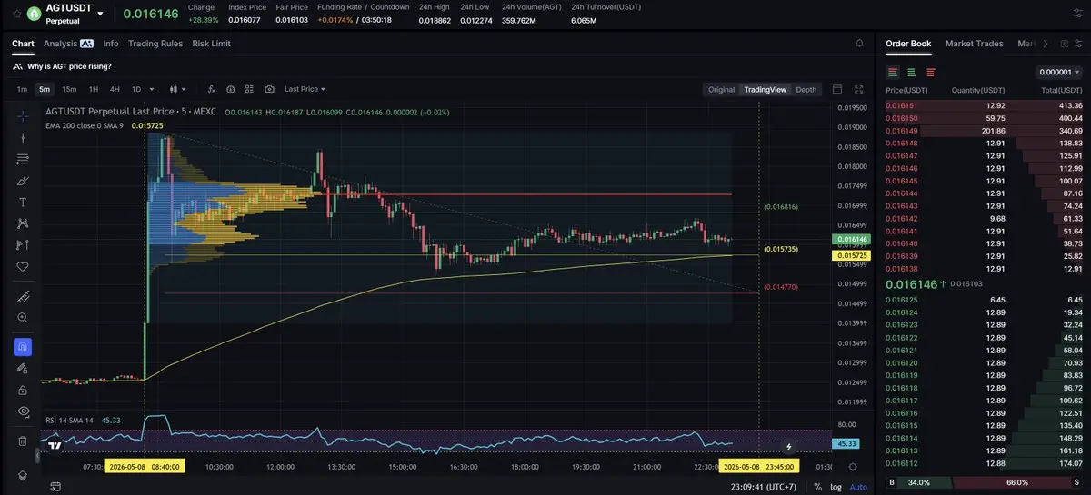Open the Trading Rules tab

pos(155,43)
